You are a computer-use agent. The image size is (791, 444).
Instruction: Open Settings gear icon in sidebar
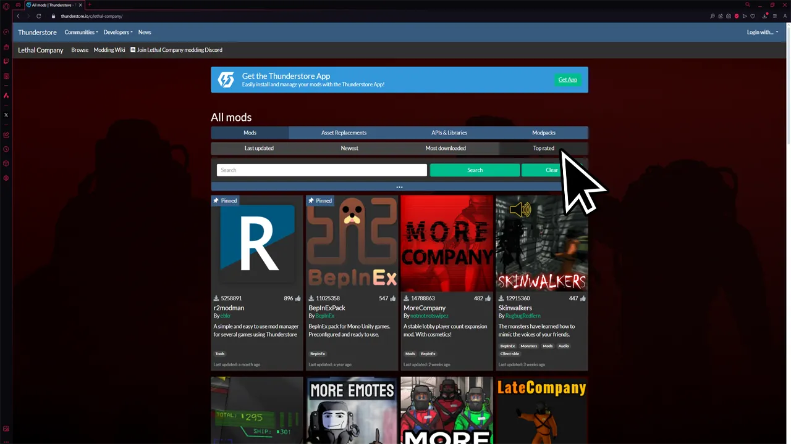pyautogui.click(x=6, y=178)
